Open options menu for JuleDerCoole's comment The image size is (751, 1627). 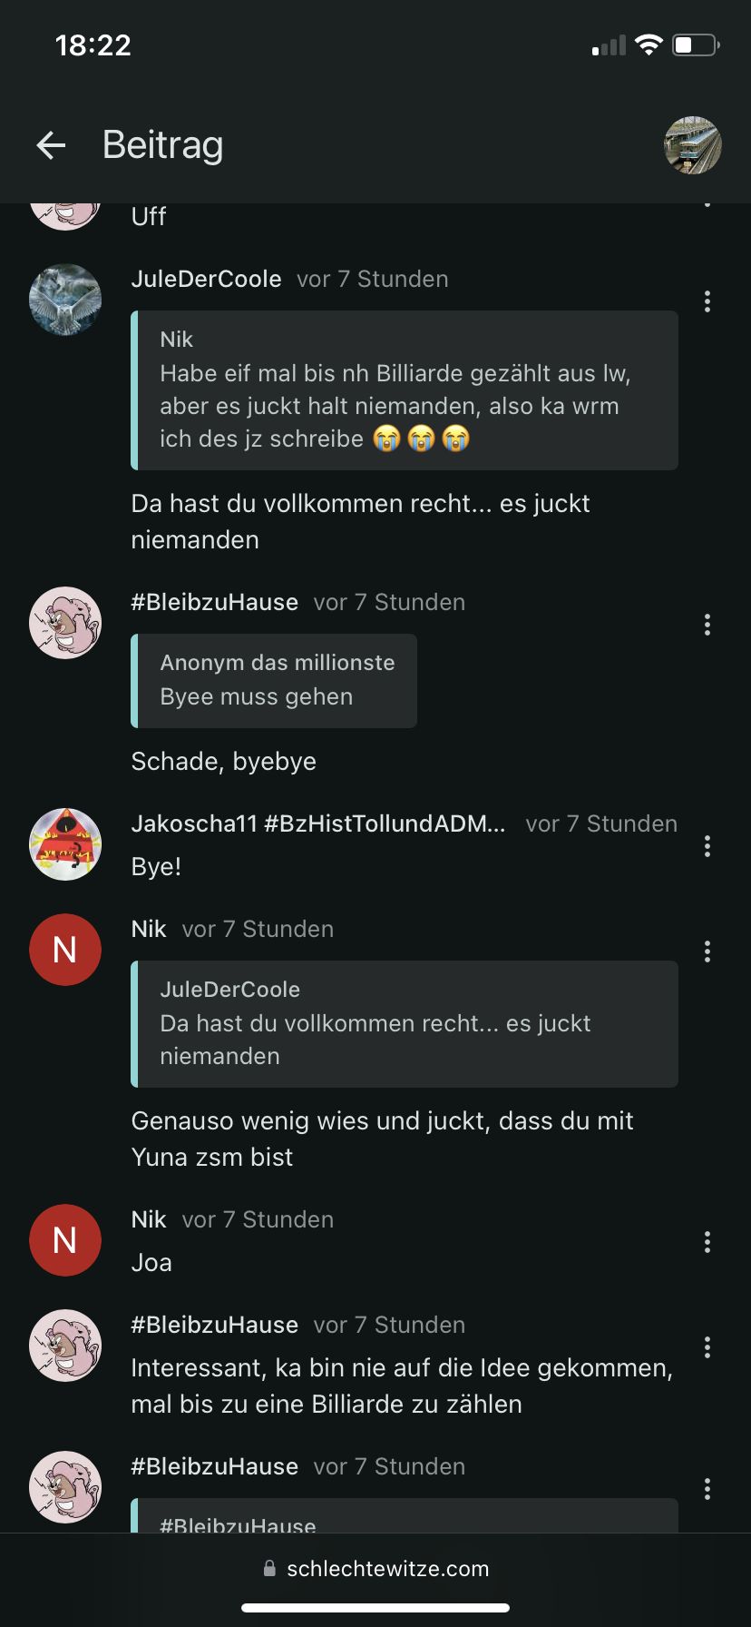pyautogui.click(x=707, y=302)
